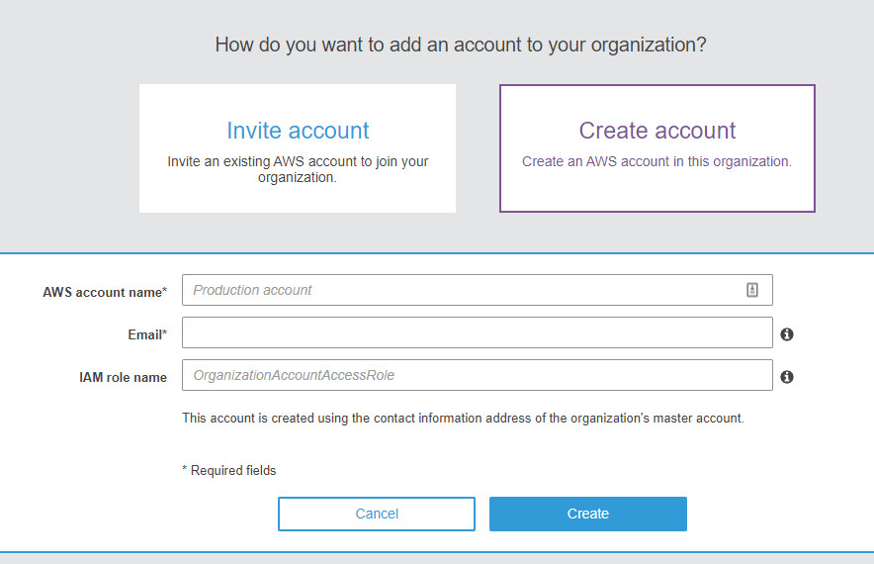This screenshot has width=874, height=564.
Task: Click the contact card icon in account name field
Action: (751, 290)
